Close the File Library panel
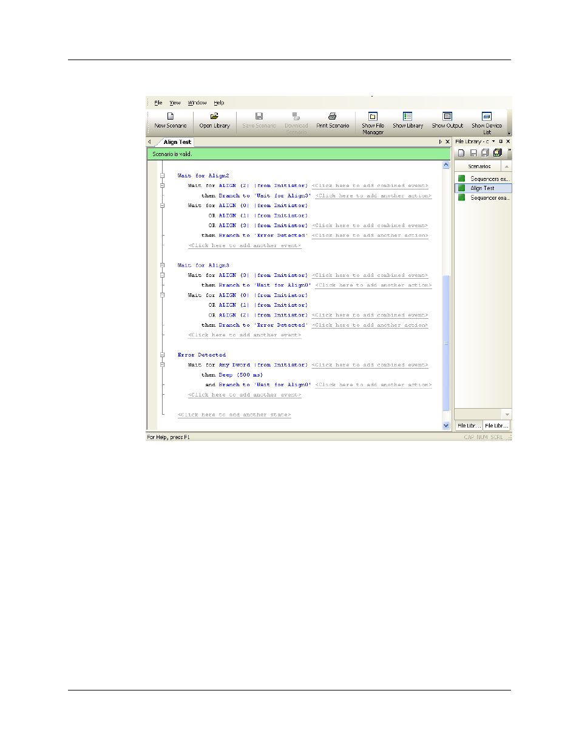The height and width of the screenshot is (750, 579). (x=508, y=141)
